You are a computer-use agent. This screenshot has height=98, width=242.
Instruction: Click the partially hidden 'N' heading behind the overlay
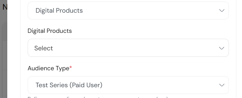coord(5,7)
